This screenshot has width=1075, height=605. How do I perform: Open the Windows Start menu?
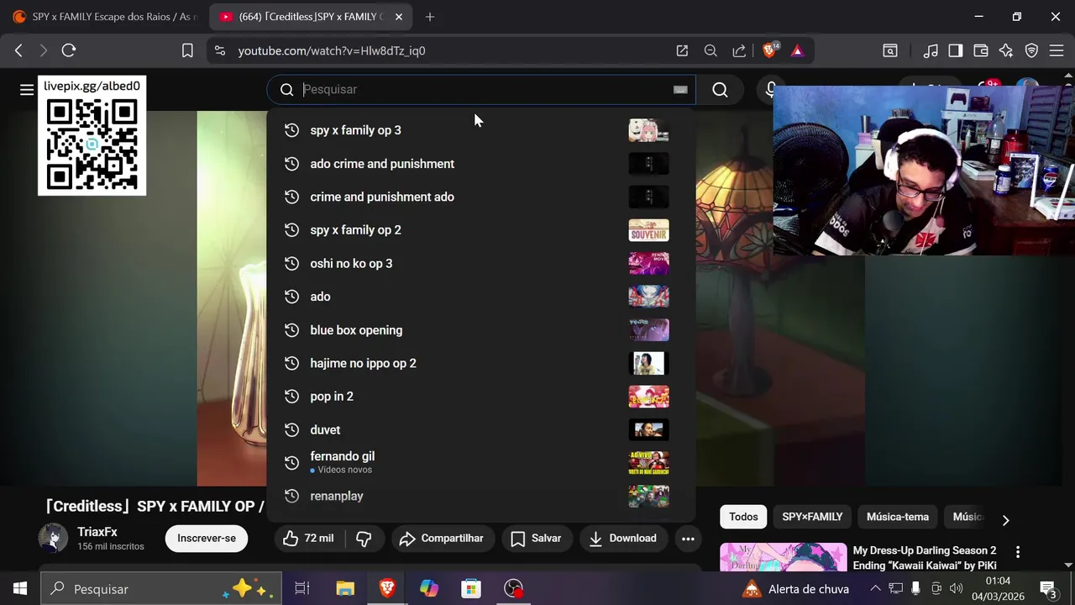tap(20, 589)
